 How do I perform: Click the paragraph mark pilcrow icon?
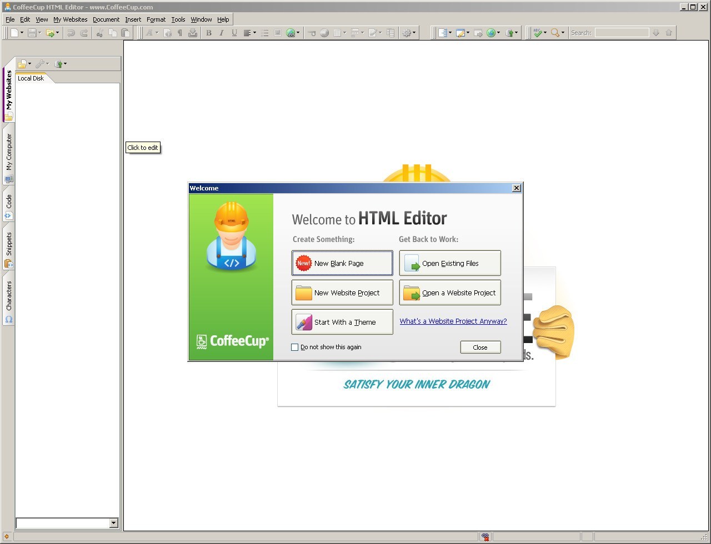pos(180,33)
